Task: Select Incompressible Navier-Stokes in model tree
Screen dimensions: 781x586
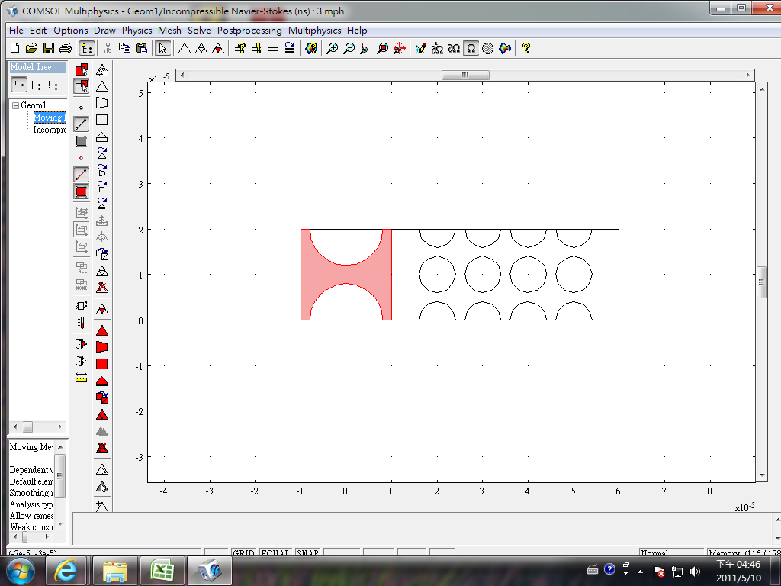Action: coord(50,130)
